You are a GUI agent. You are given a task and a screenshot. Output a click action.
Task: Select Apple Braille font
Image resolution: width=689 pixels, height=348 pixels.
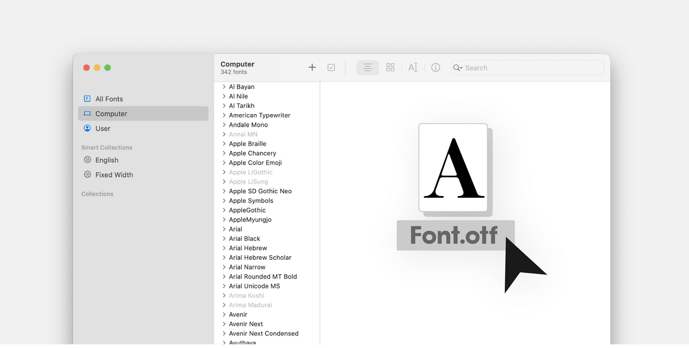click(x=247, y=143)
